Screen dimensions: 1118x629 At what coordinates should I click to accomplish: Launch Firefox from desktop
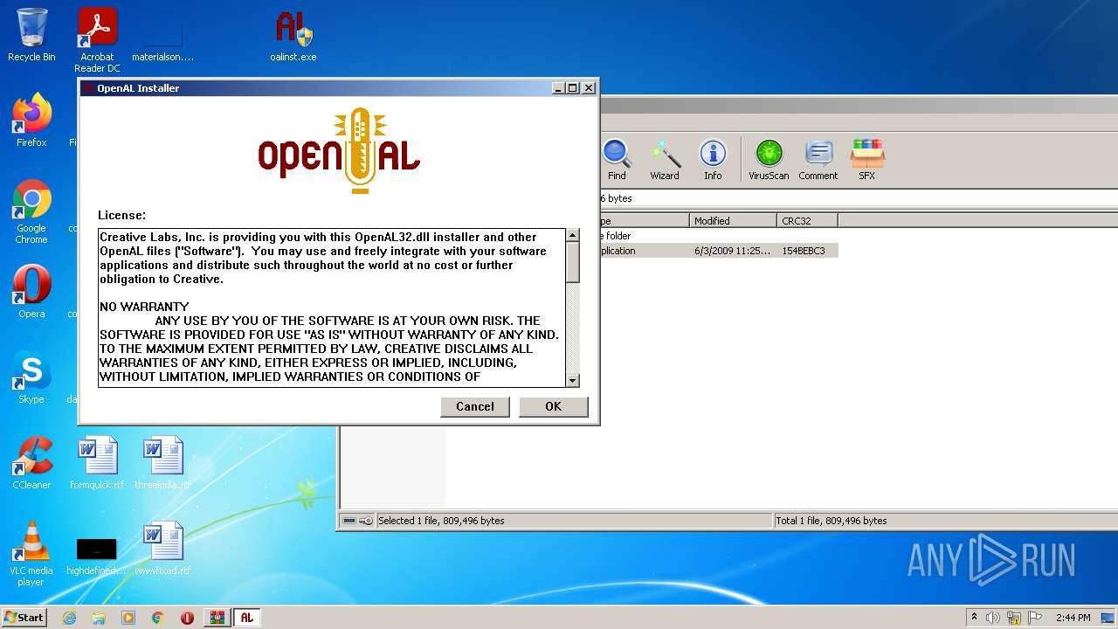click(x=31, y=121)
